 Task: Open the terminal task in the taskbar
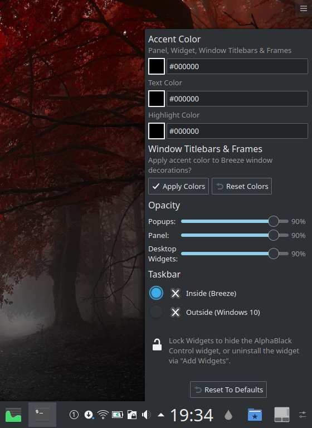coord(42,415)
